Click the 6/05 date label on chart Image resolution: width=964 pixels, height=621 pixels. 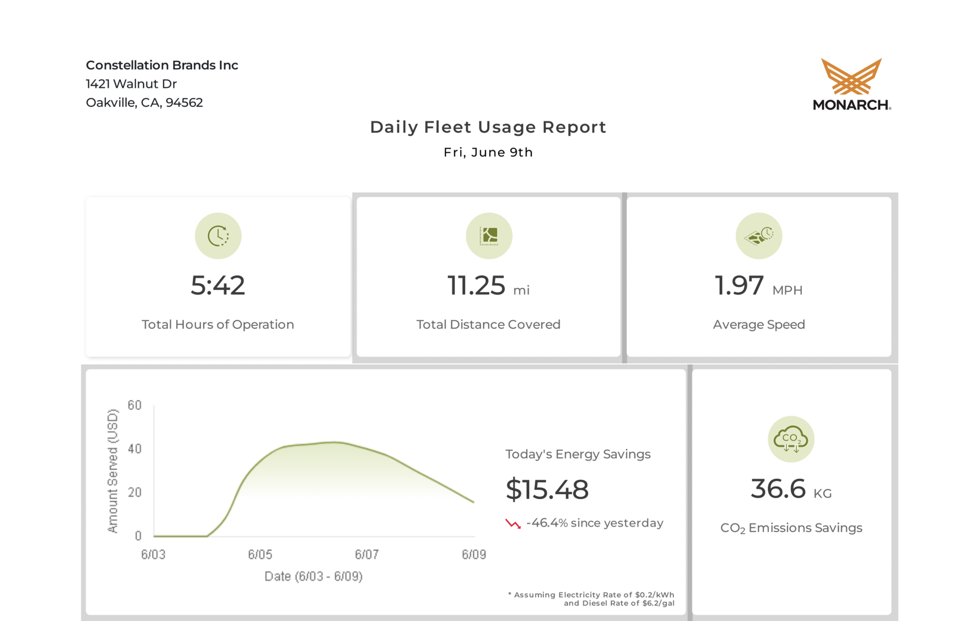pyautogui.click(x=260, y=554)
